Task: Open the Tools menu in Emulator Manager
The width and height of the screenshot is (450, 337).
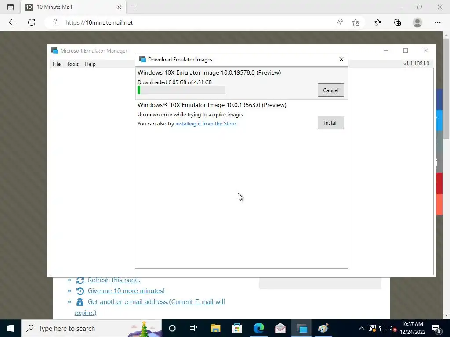Action: [73, 64]
